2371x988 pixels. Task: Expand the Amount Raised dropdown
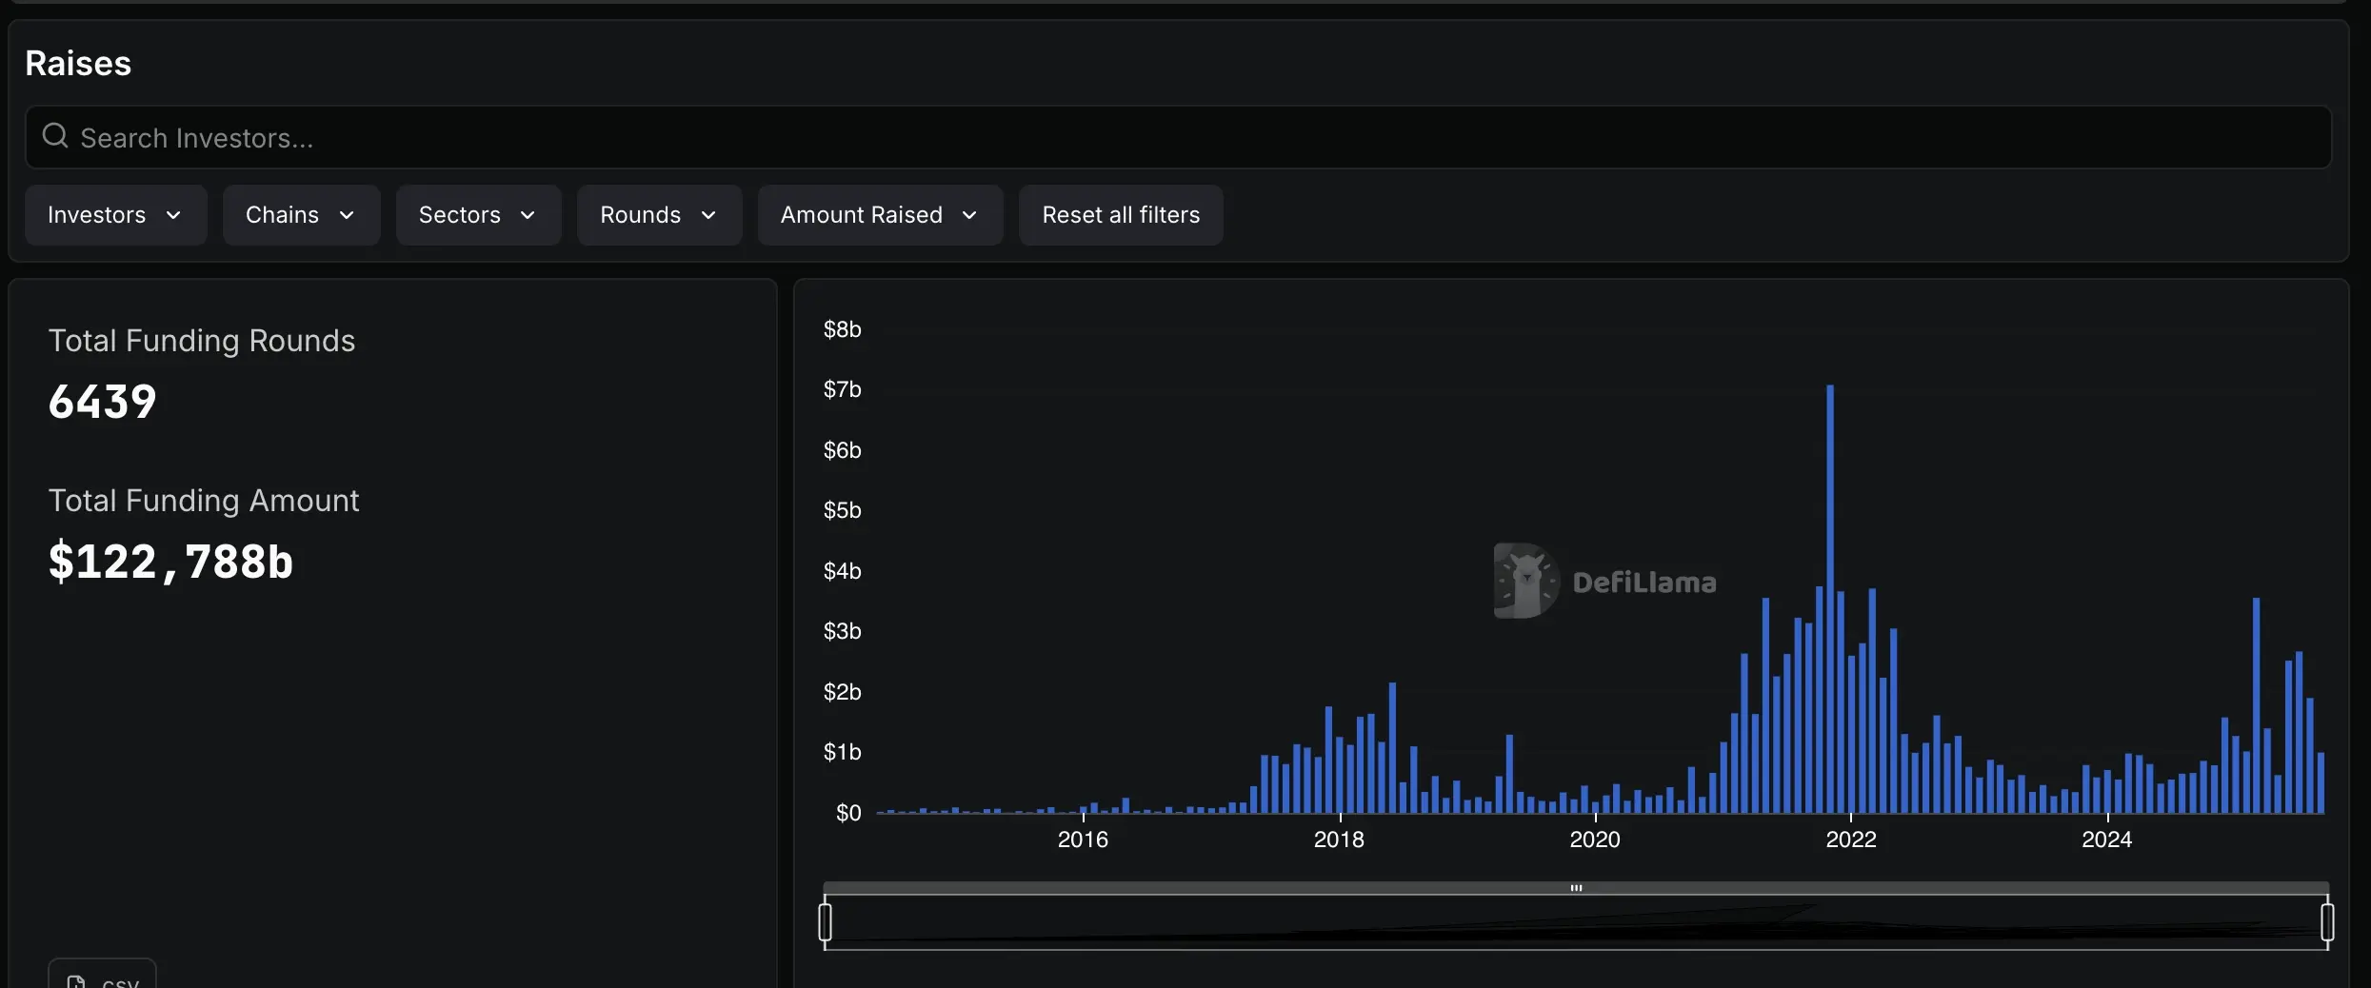[880, 215]
